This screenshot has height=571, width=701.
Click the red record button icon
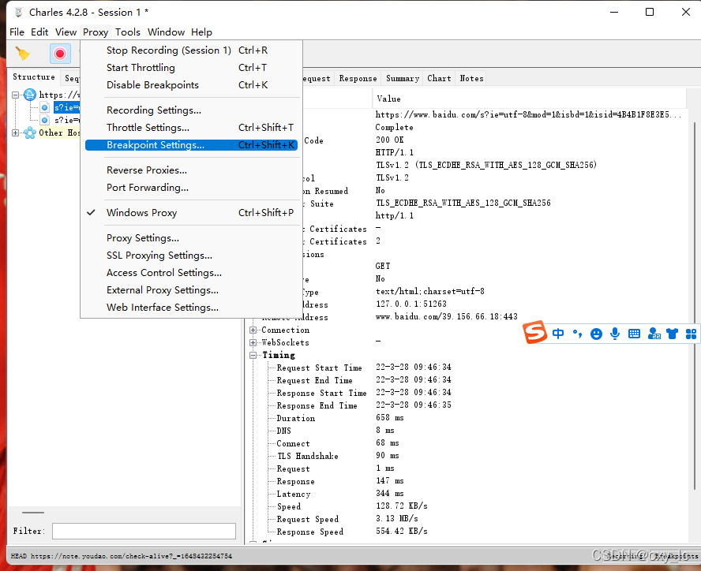(60, 54)
